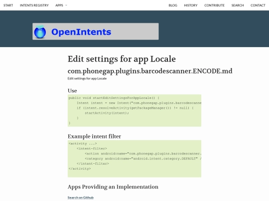This screenshot has height=201, width=269.
Task: Follow the Search on Github link
Action: (x=81, y=198)
